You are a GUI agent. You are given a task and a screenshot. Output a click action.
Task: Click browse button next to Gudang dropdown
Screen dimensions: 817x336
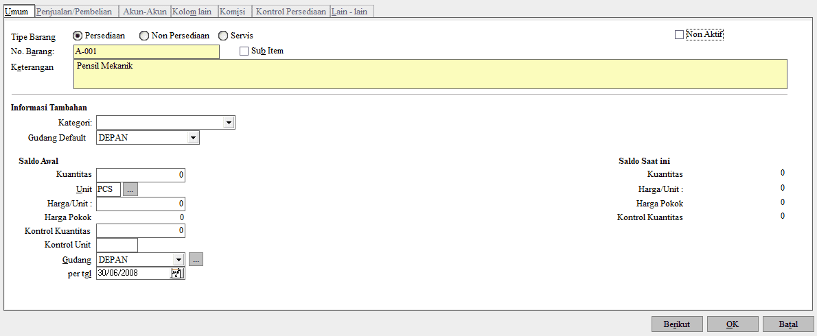(196, 260)
